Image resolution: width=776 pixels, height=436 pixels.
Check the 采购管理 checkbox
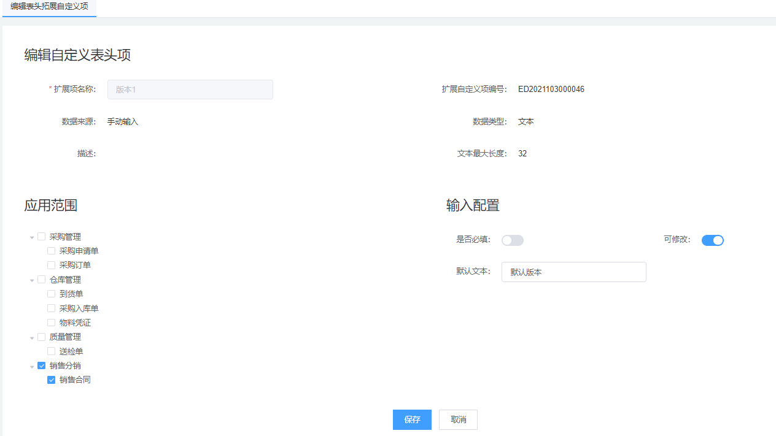[42, 237]
